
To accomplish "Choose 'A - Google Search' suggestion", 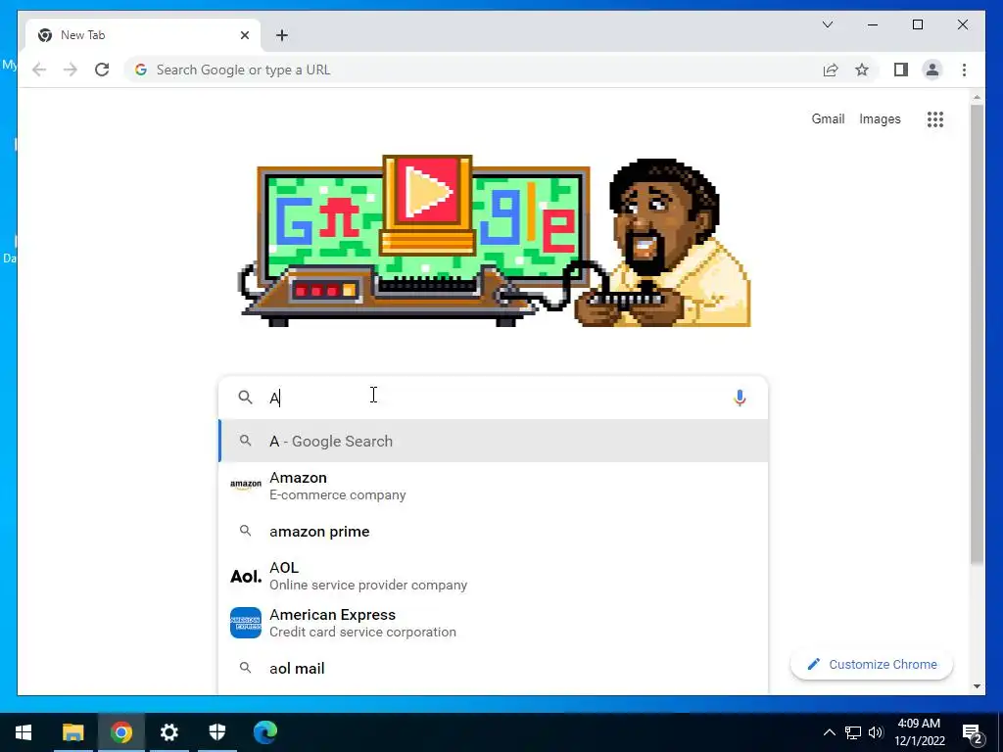I will pos(493,442).
